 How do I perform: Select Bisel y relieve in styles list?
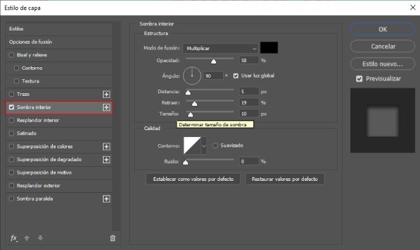pyautogui.click(x=32, y=55)
